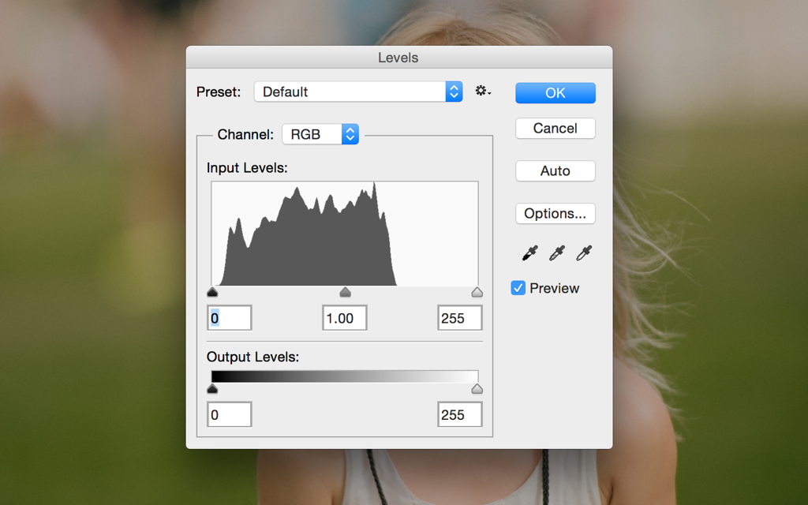The width and height of the screenshot is (808, 505).
Task: Click the output levels black slider
Action: 212,388
